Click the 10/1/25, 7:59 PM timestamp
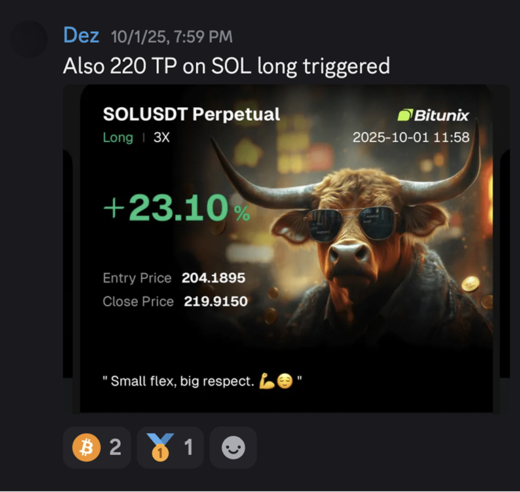Viewport: 520px width, 492px height. coord(172,37)
